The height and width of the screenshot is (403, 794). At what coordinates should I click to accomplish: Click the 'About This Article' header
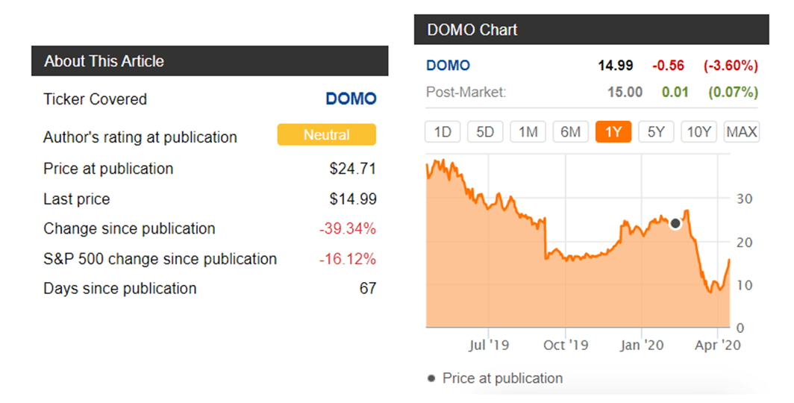pos(104,61)
